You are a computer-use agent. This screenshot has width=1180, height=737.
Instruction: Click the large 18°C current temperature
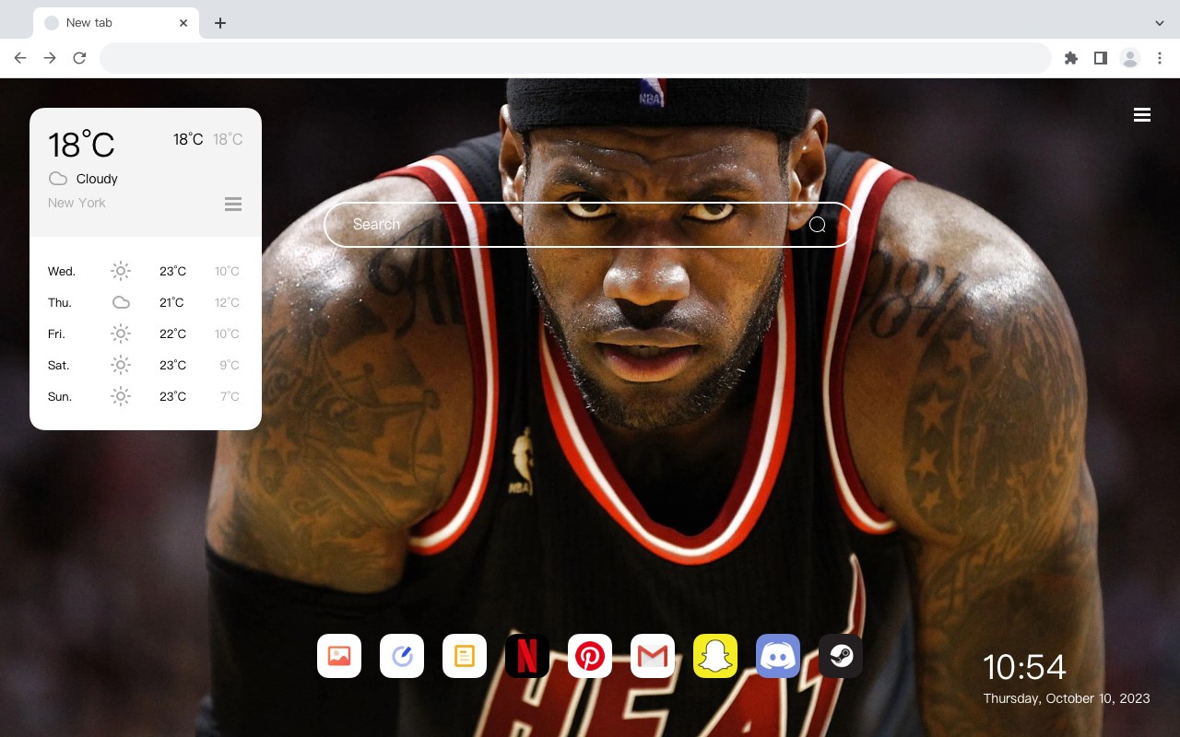(81, 145)
